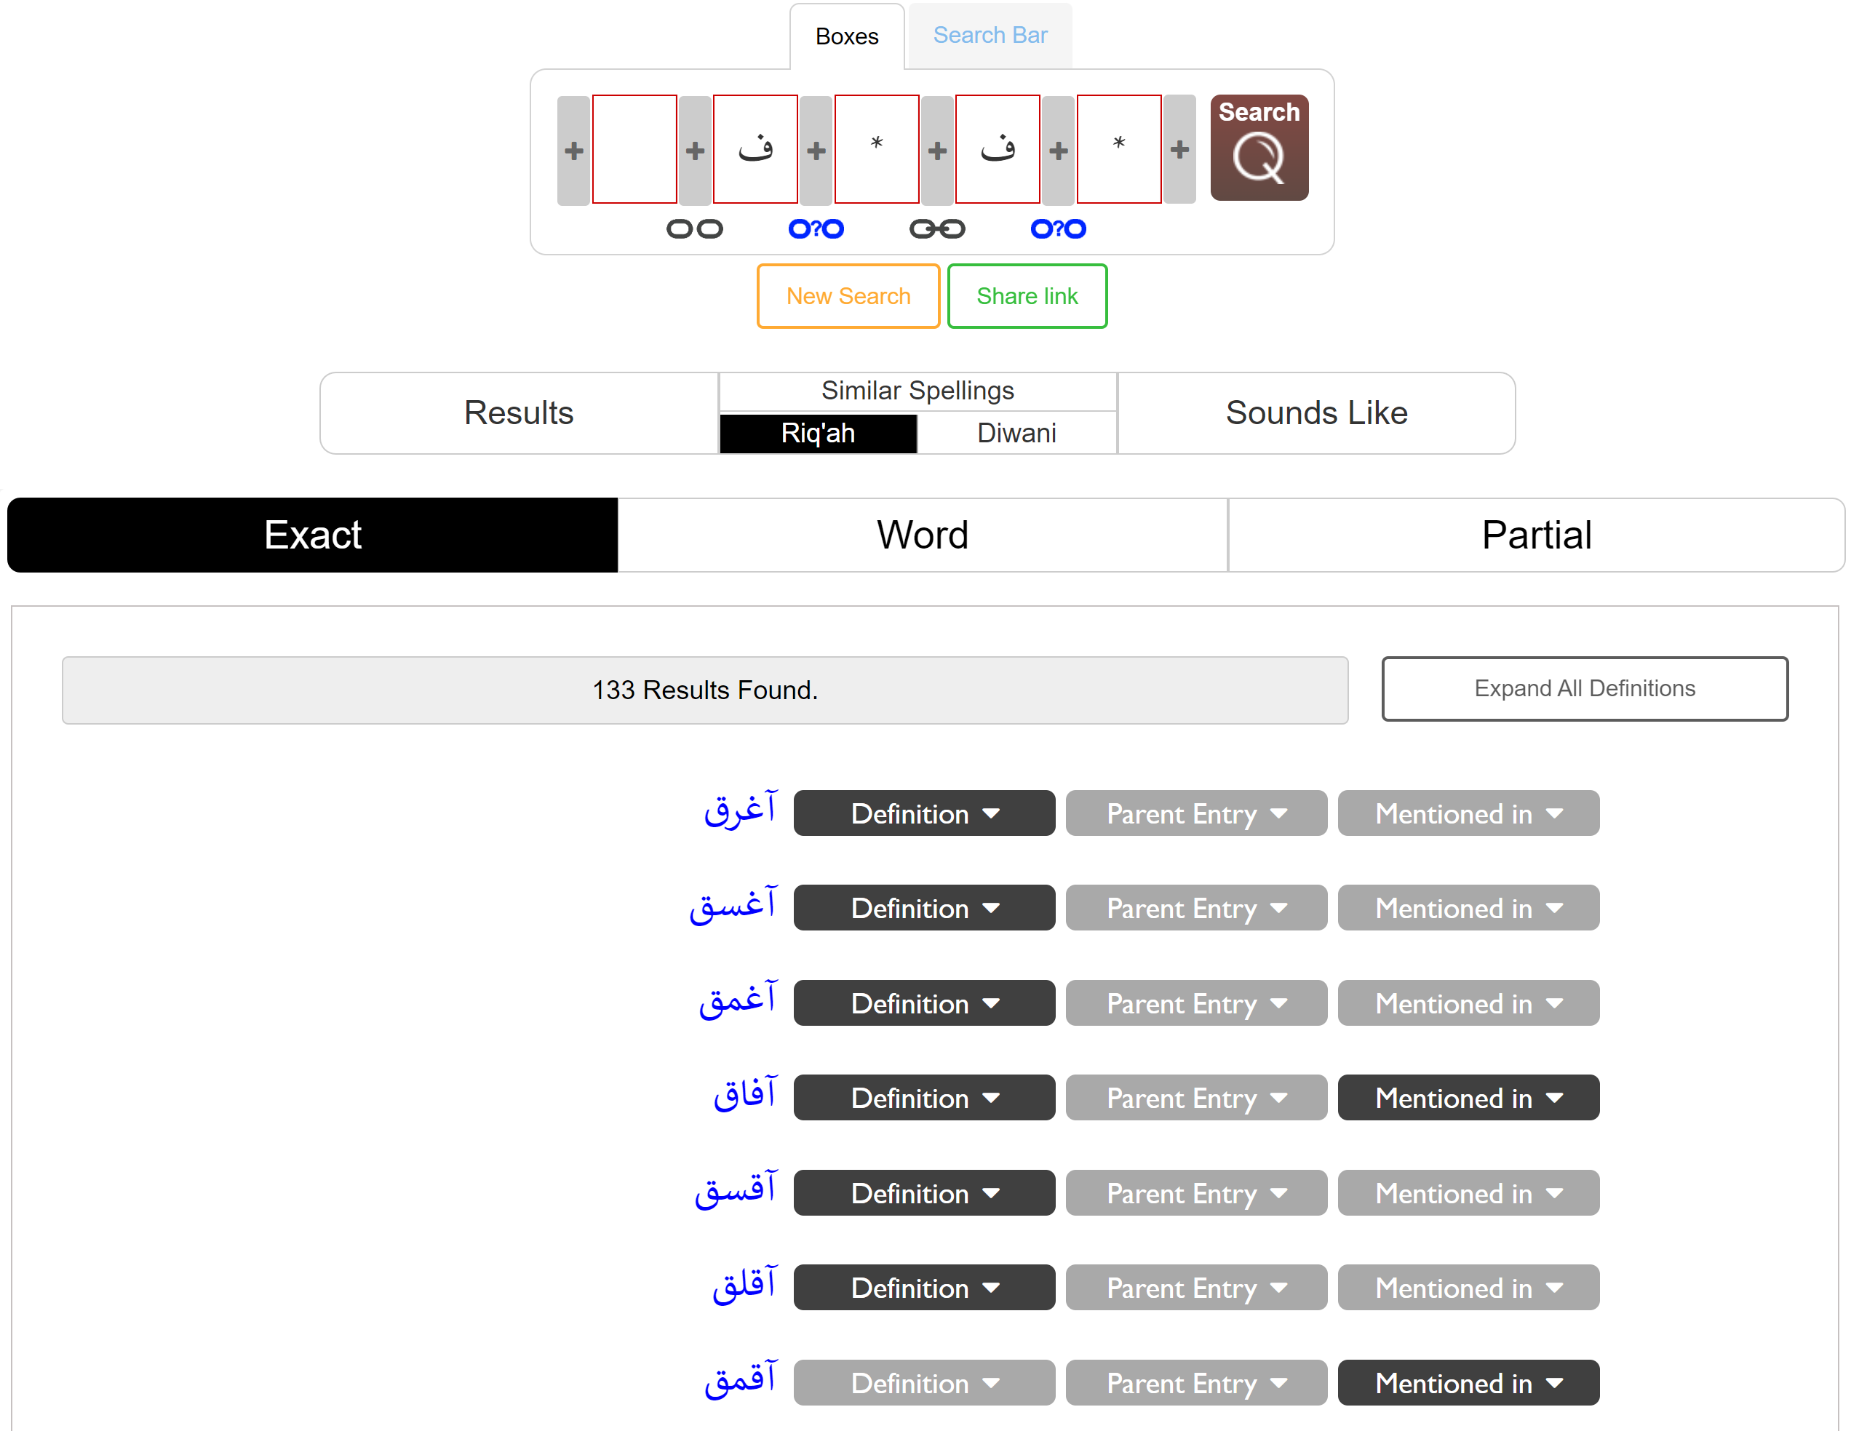Click the second blue question-mark link icon
Image resolution: width=1851 pixels, height=1431 pixels.
pyautogui.click(x=1058, y=228)
